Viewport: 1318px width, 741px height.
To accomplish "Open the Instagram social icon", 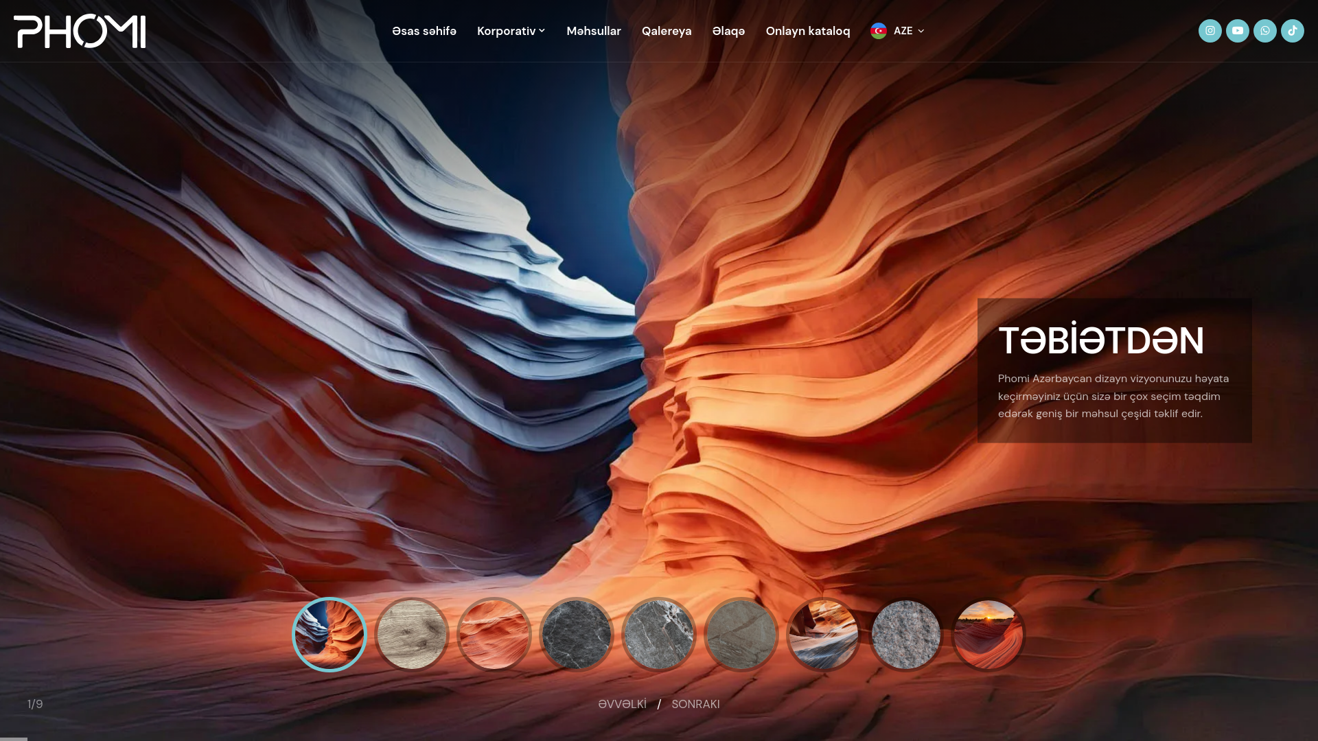I will (1210, 31).
